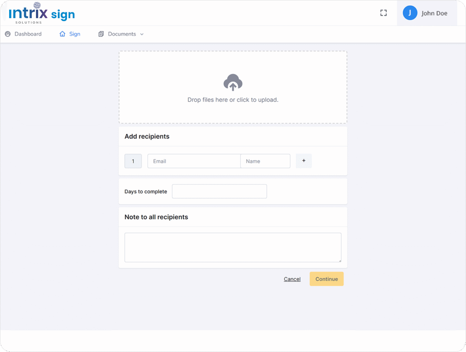
Task: Click the Documents file icon
Action: coord(101,34)
